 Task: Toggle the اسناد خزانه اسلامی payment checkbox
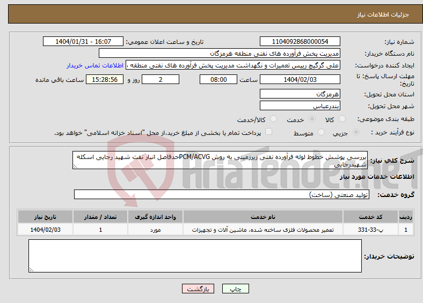268,131
